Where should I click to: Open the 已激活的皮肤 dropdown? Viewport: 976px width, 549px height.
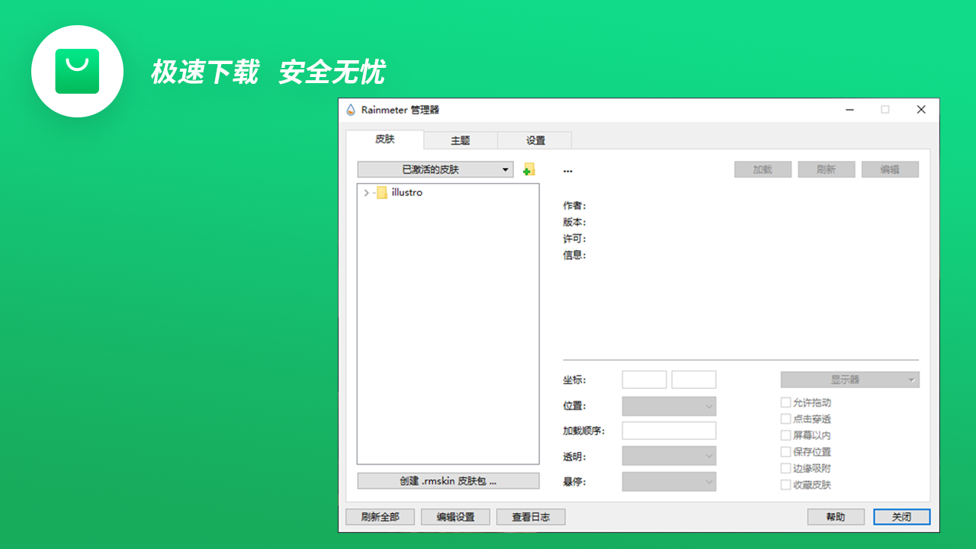coord(435,169)
